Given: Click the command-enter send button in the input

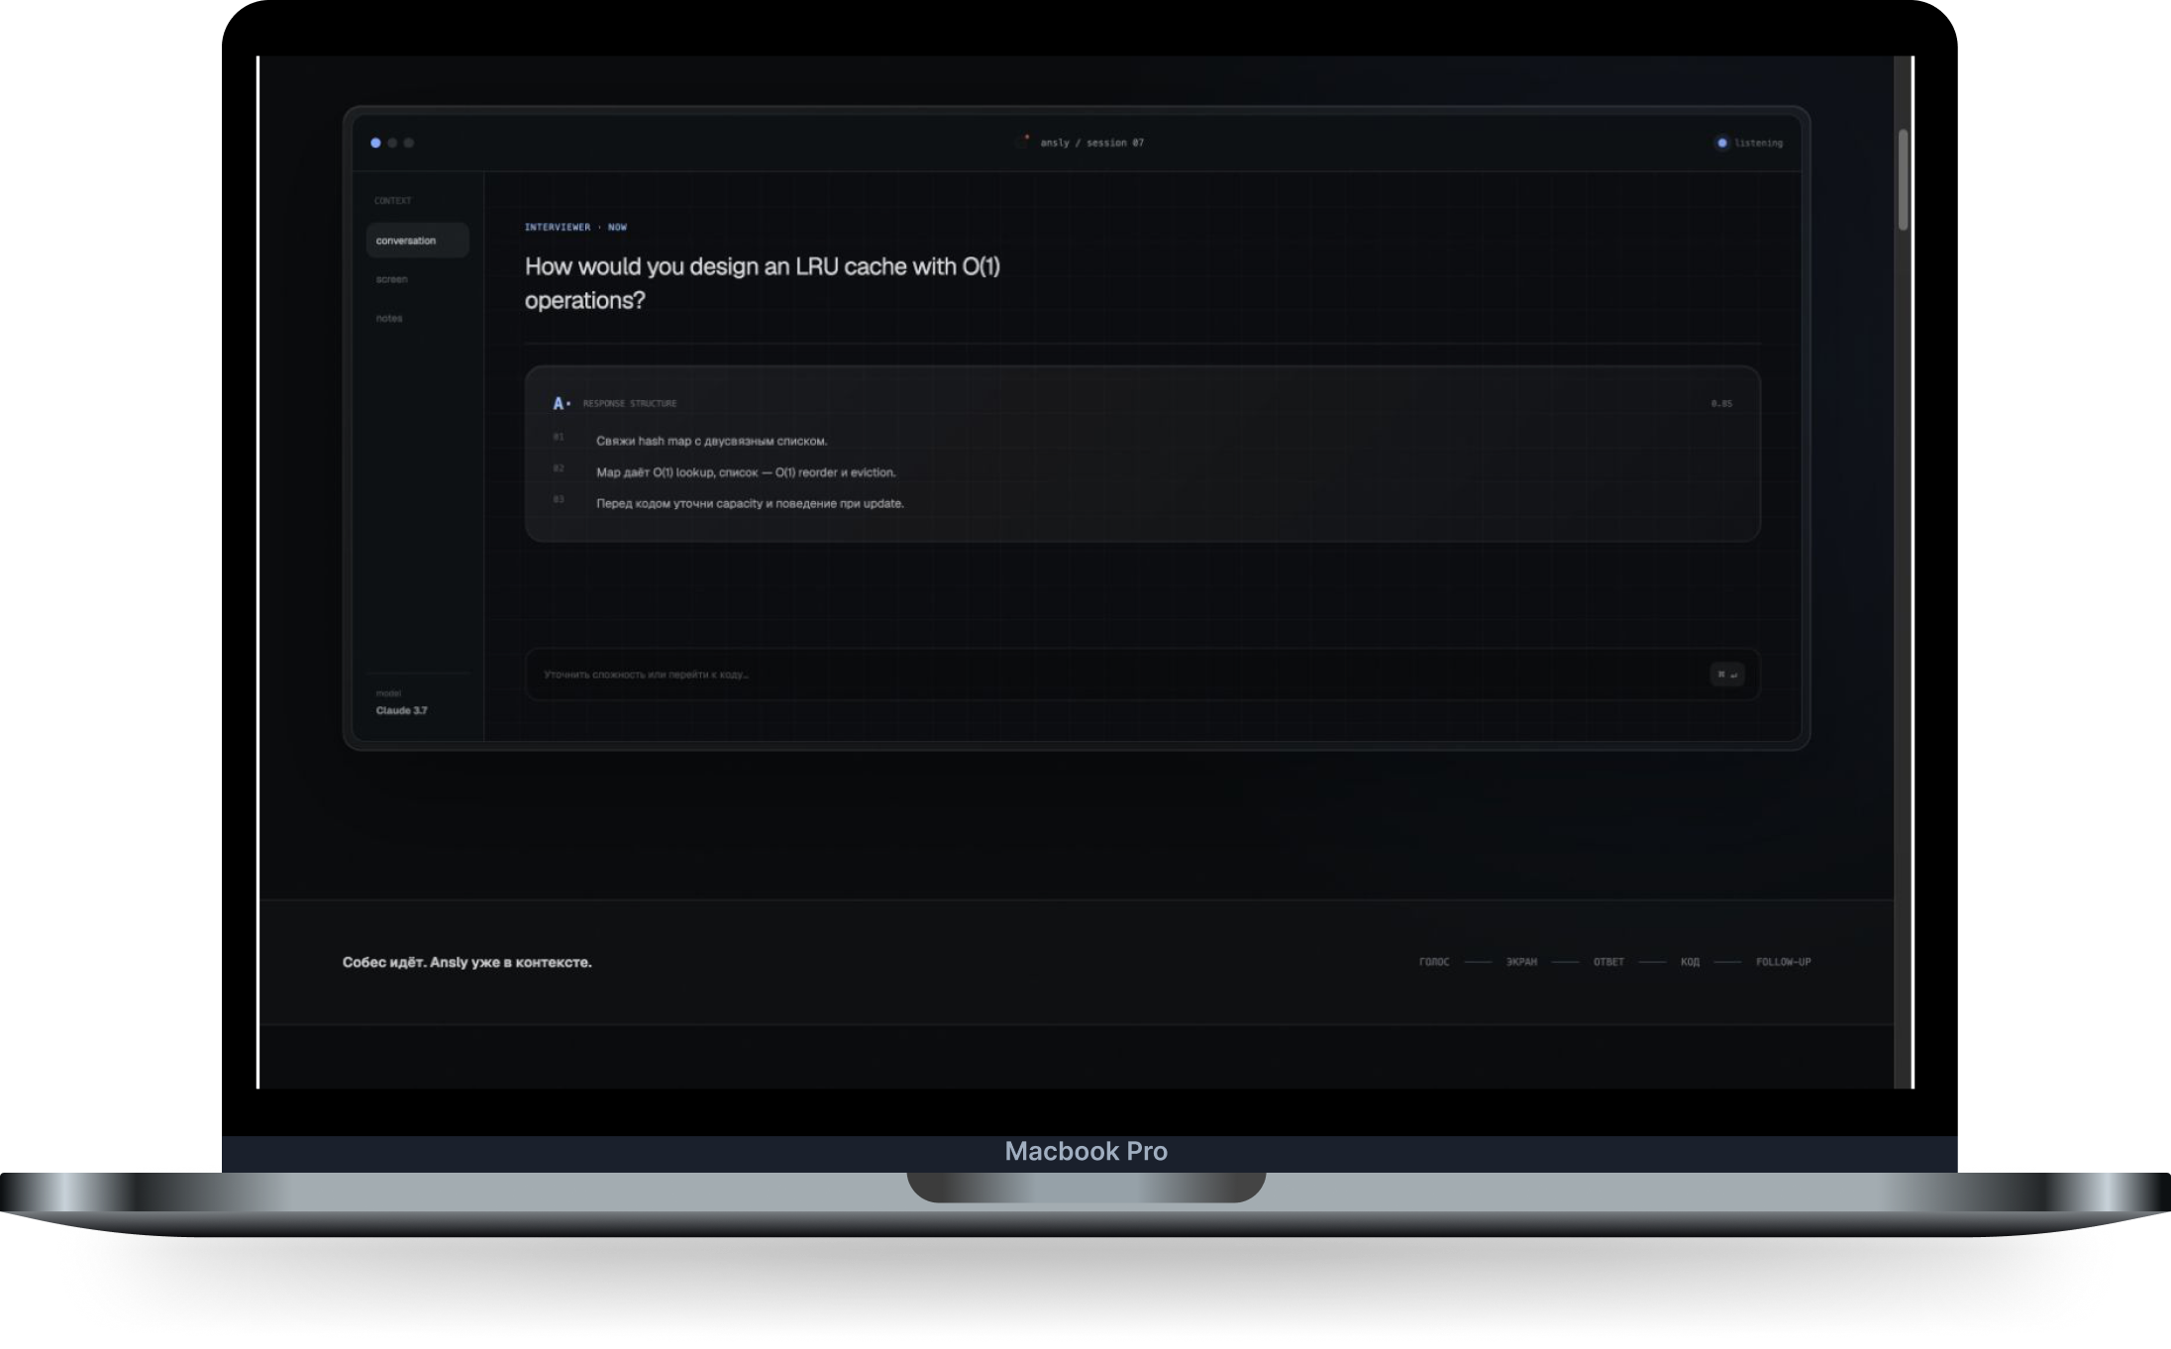Looking at the screenshot, I should pos(1726,674).
